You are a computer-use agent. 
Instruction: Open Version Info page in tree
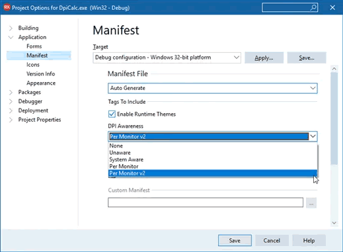pos(40,74)
